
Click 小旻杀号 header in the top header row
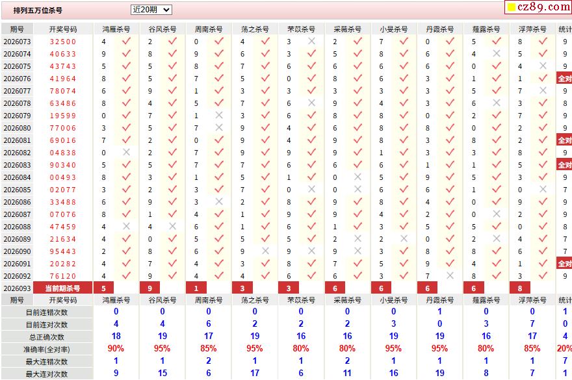[x=394, y=29]
